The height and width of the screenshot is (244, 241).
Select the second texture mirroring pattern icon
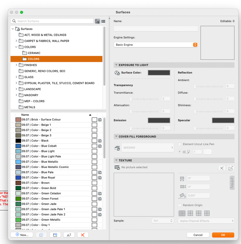[x=190, y=213]
